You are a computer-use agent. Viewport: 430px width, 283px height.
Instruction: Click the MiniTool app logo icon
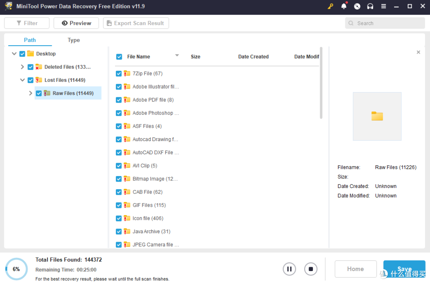[8, 6]
